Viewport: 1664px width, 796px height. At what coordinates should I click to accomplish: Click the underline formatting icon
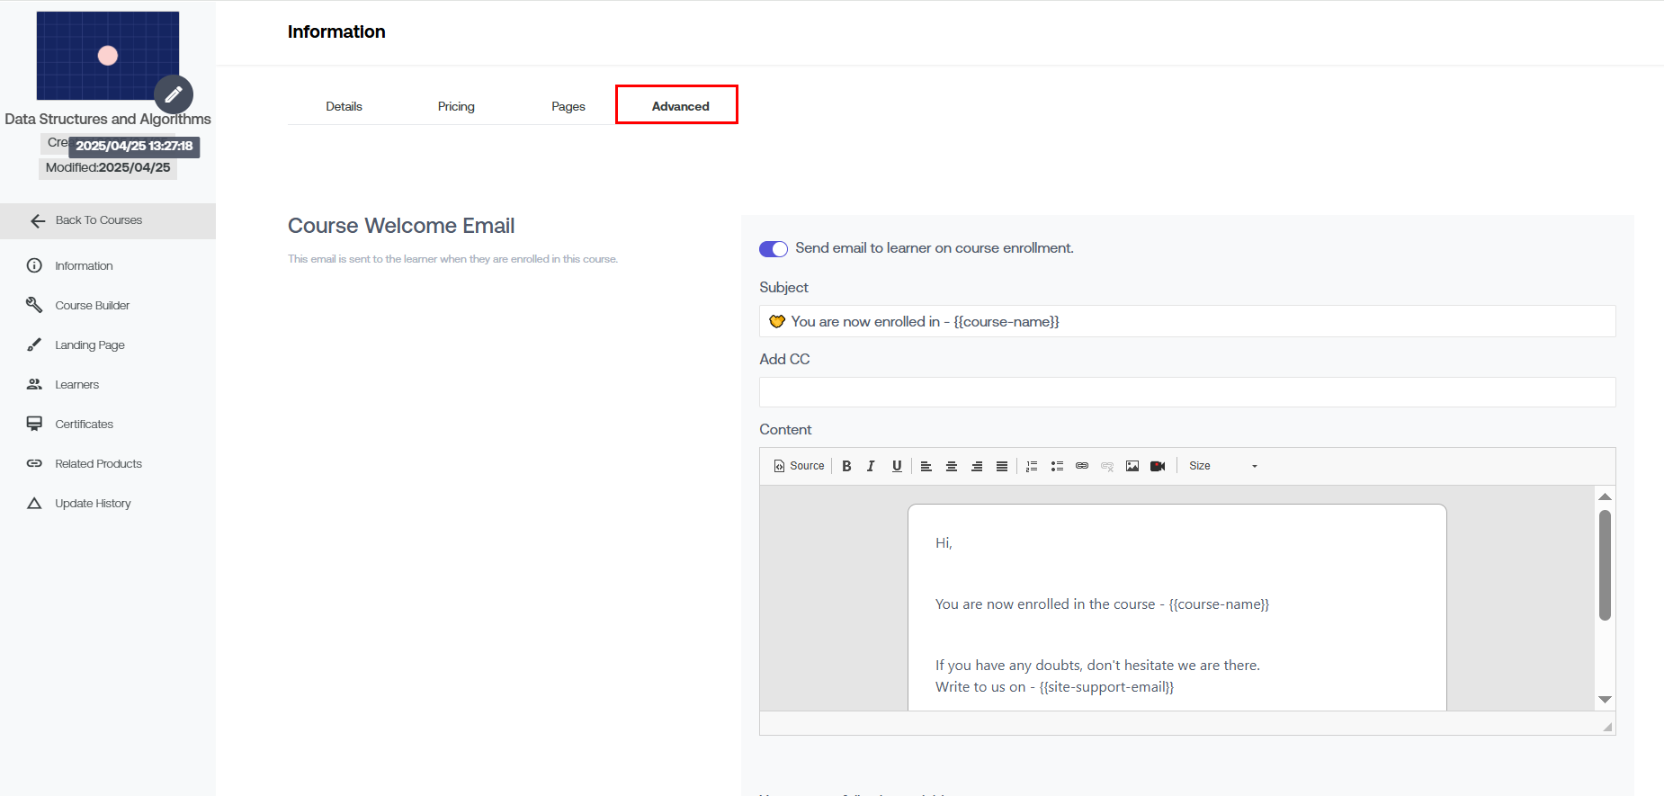pos(897,466)
